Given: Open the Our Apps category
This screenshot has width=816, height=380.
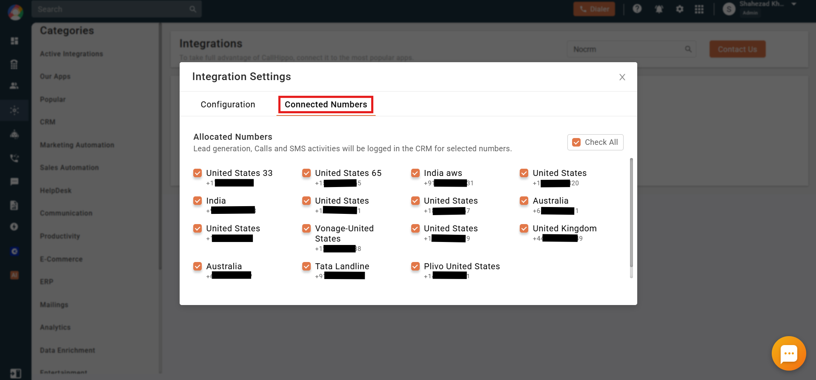Looking at the screenshot, I should tap(55, 76).
